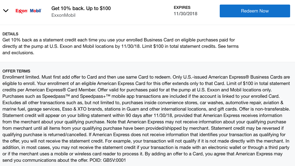Click the Redeem Now button
This screenshot has height=166, width=295.
[x=255, y=11]
